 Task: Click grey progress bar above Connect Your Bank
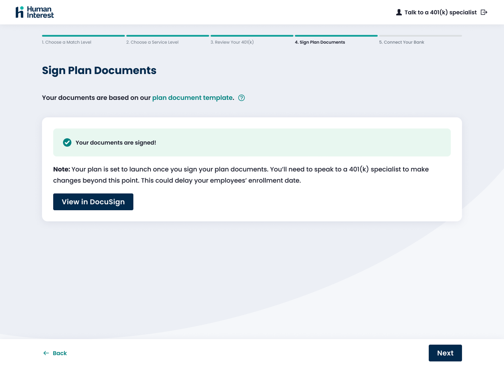pyautogui.click(x=420, y=36)
